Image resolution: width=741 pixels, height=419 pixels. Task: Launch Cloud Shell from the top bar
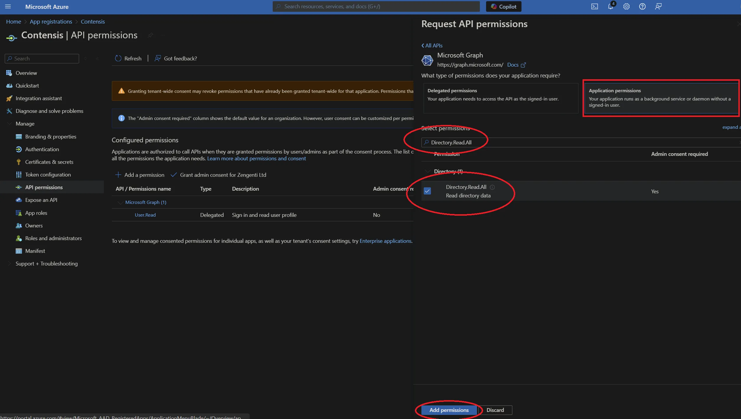[x=594, y=6]
